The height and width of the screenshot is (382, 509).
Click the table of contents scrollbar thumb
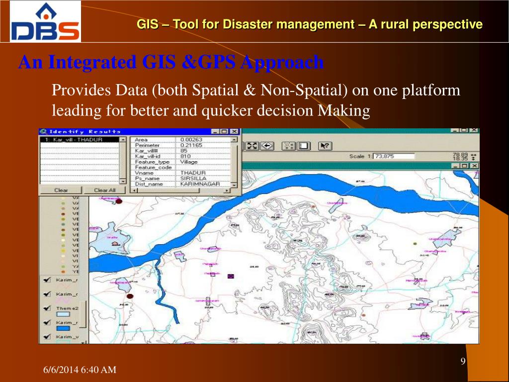(x=83, y=314)
